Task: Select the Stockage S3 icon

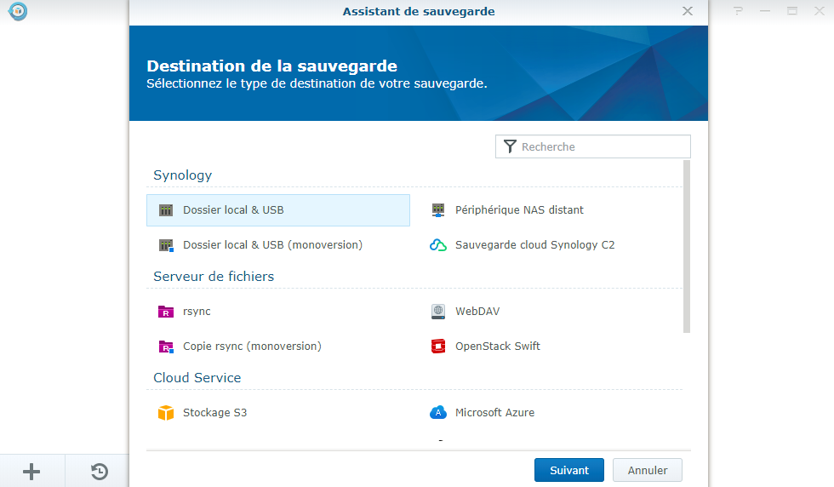Action: coord(166,413)
